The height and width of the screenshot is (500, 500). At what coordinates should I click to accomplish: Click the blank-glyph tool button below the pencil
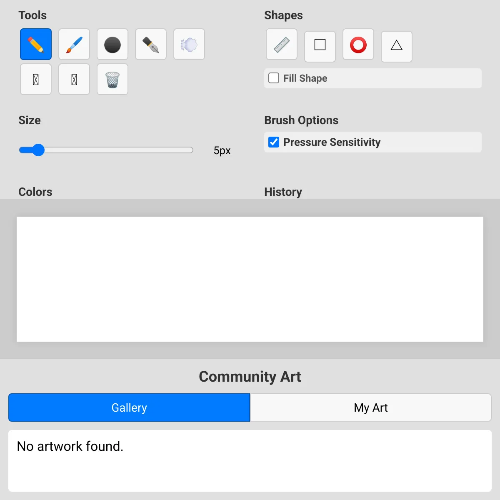(36, 79)
